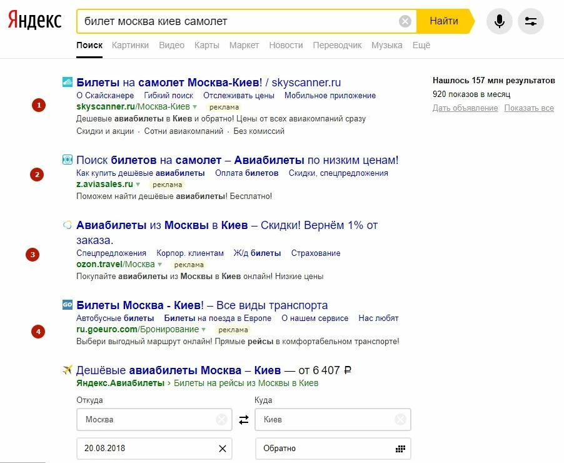
Task: Click the skyscanner.ru/Москва-Киев green URL
Action: click(133, 107)
